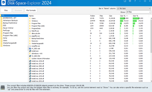
Task: Open the help question mark icon
Action: click(135, 1)
